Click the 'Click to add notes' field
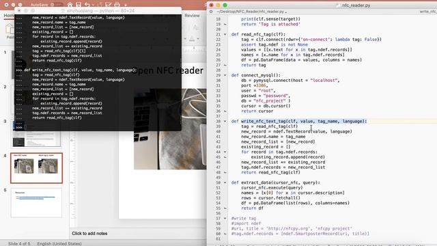Image resolution: width=437 pixels, height=246 pixels. [x=89, y=234]
